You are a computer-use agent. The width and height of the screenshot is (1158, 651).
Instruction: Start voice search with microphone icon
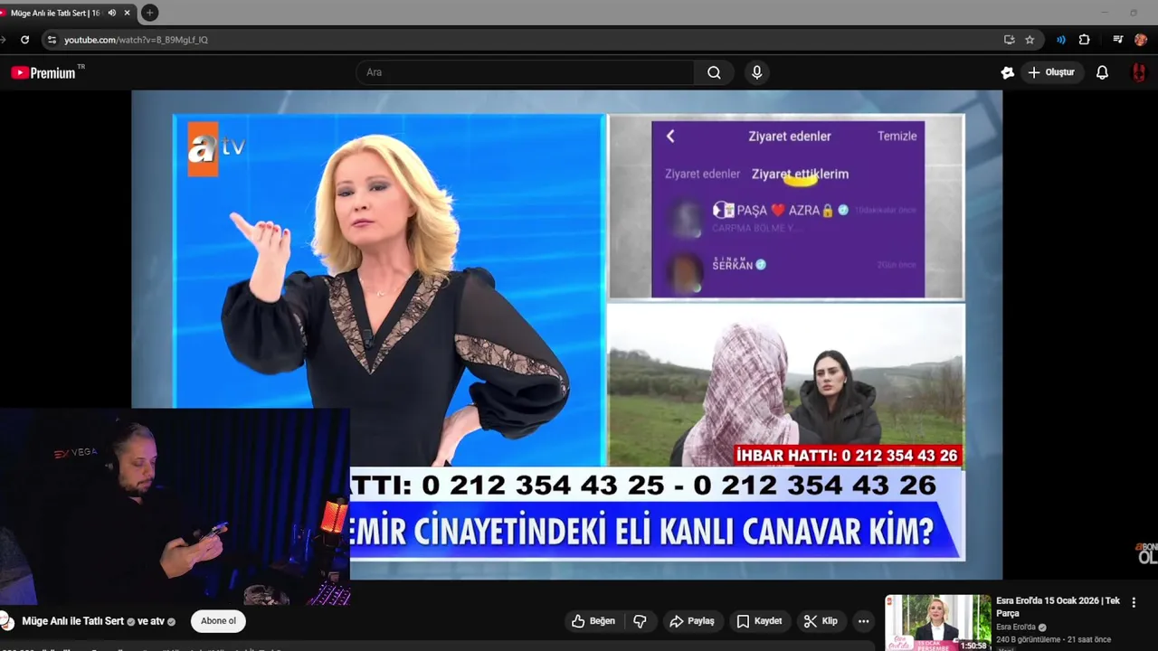tap(757, 72)
